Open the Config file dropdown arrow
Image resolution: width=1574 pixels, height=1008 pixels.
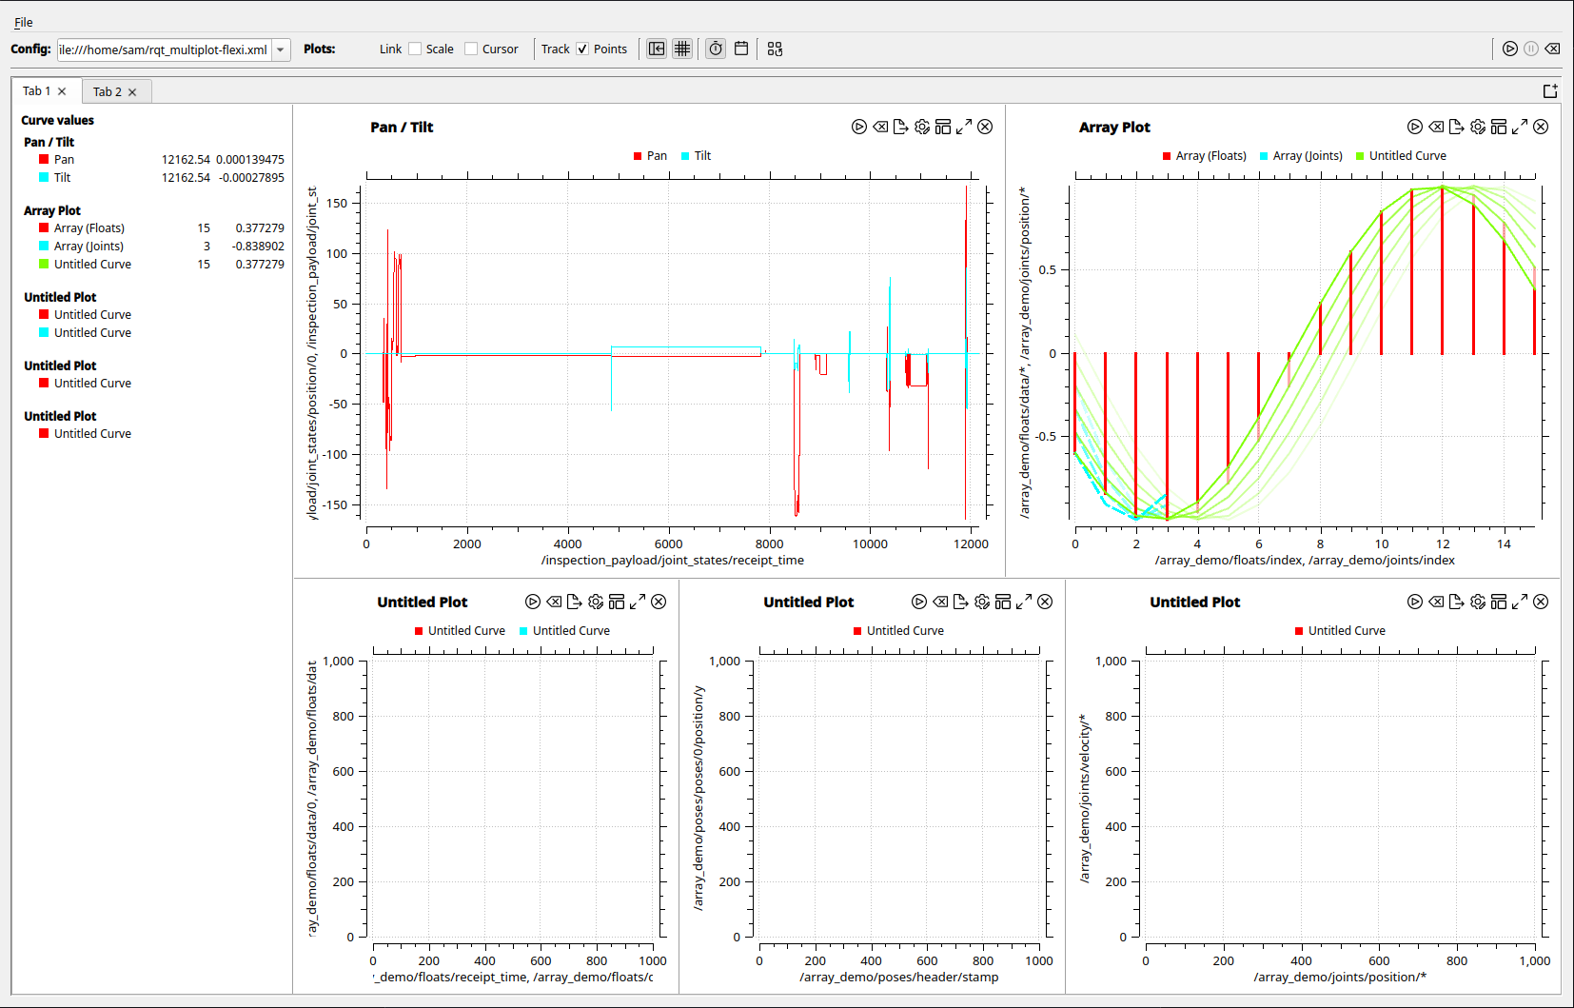281,49
